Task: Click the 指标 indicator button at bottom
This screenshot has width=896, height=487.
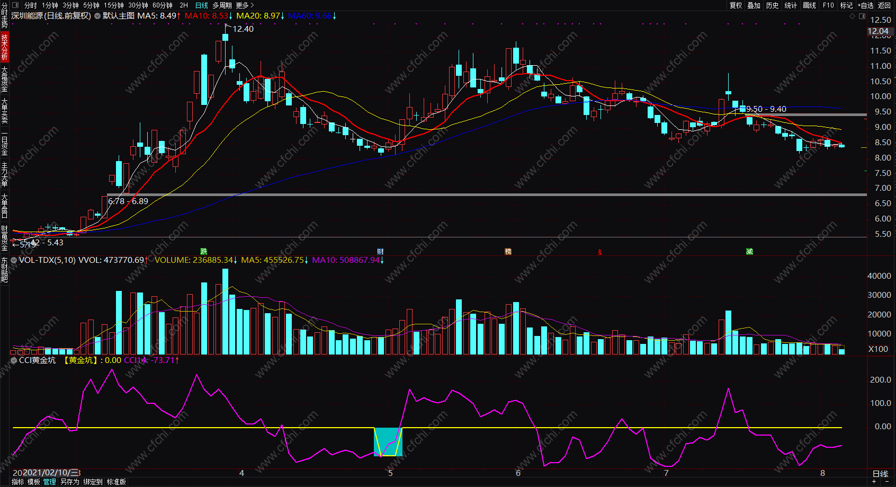Action: pyautogui.click(x=17, y=482)
